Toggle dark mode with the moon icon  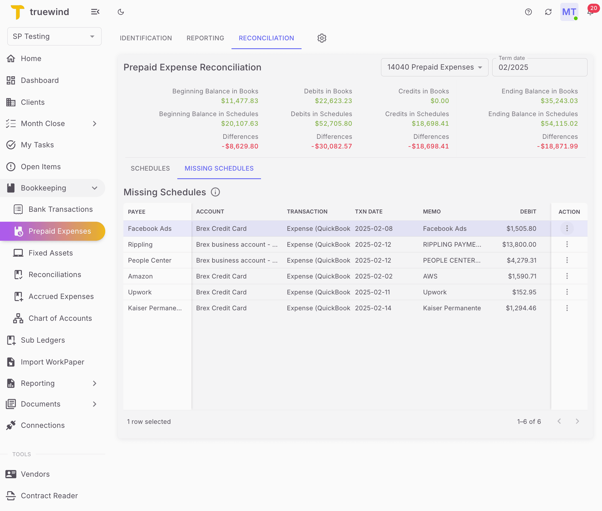click(121, 12)
